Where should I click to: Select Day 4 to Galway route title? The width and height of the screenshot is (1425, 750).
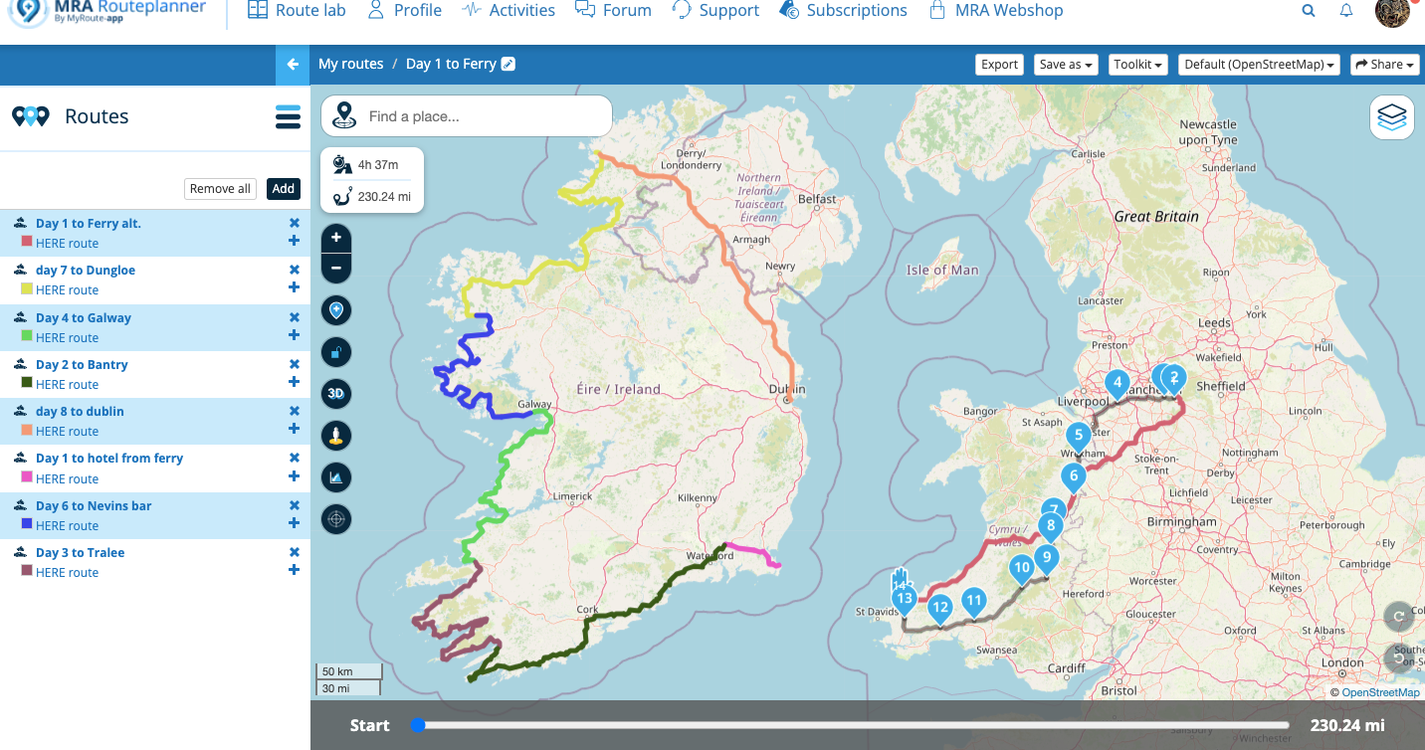tap(84, 318)
